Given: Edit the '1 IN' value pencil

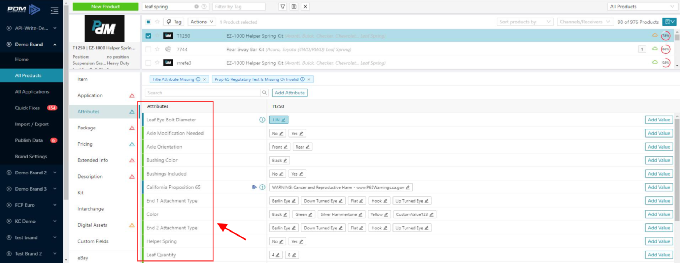Looking at the screenshot, I should pos(284,120).
